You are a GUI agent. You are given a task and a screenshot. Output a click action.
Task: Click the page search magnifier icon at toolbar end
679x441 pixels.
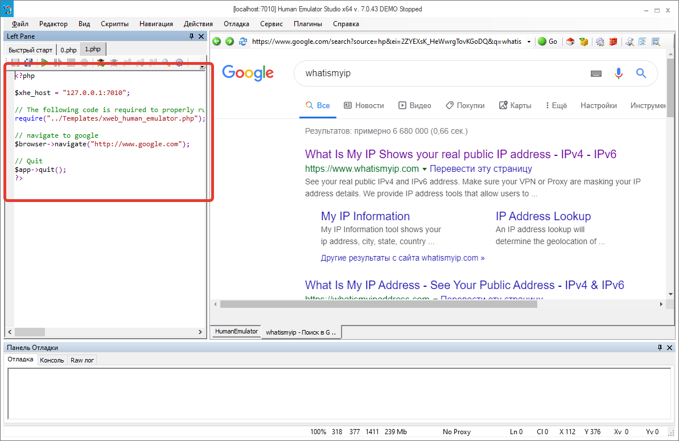(656, 42)
